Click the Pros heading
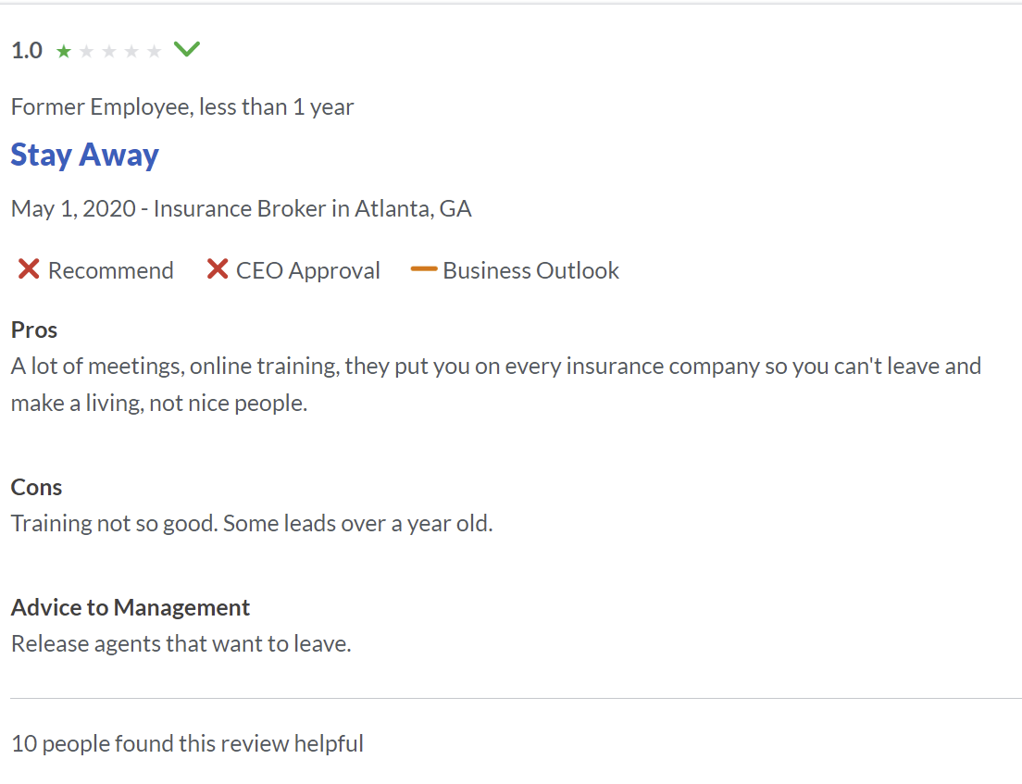This screenshot has width=1022, height=784. click(x=34, y=330)
